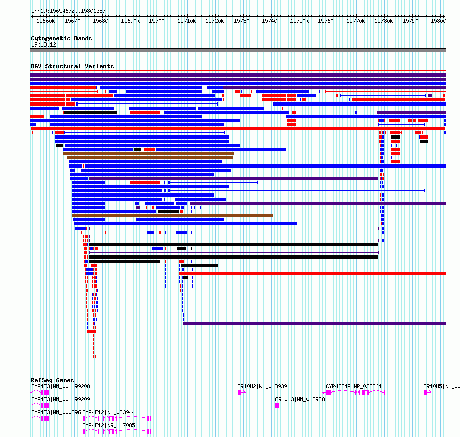Select the 15710k ruler label
460x437 pixels.
point(187,21)
